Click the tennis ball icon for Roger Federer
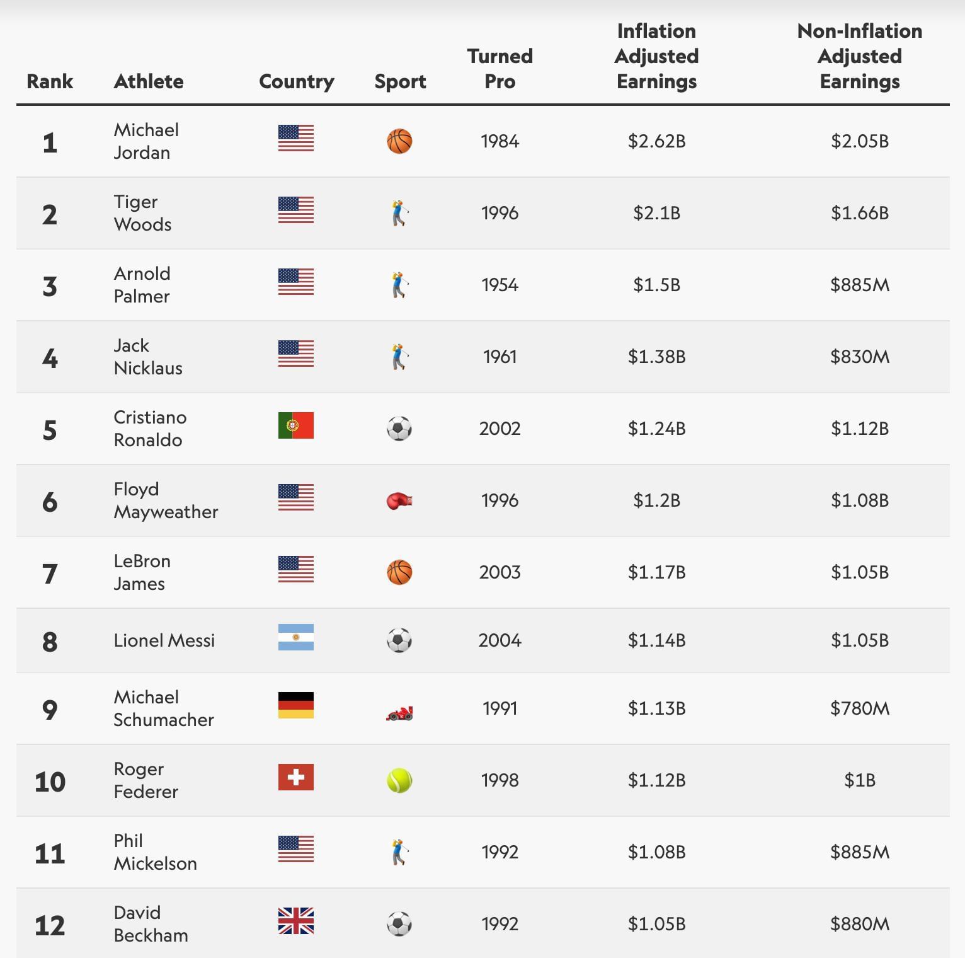 [399, 781]
